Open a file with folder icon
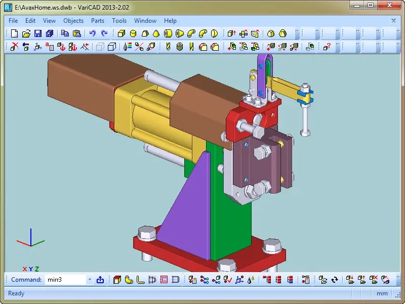This screenshot has height=304, width=405. pos(26,33)
